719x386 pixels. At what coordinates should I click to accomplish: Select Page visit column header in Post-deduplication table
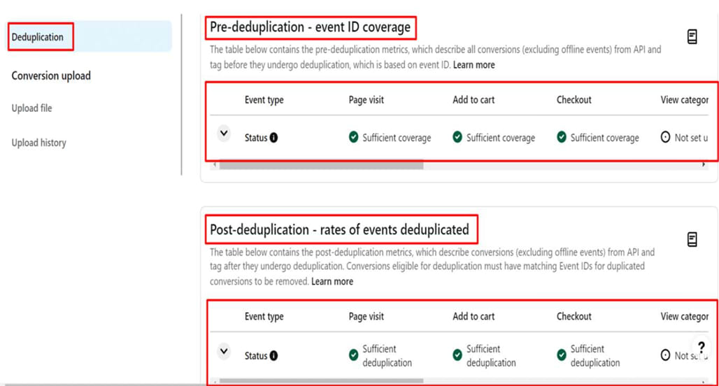click(366, 316)
